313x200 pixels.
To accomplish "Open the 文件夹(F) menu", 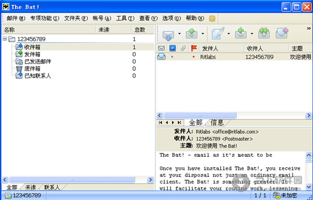I will tap(76, 18).
